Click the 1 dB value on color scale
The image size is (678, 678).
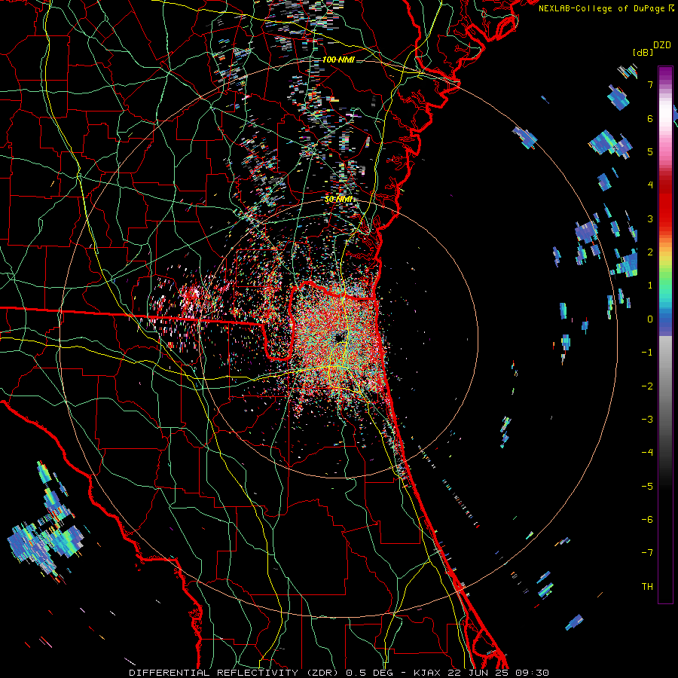tap(650, 286)
